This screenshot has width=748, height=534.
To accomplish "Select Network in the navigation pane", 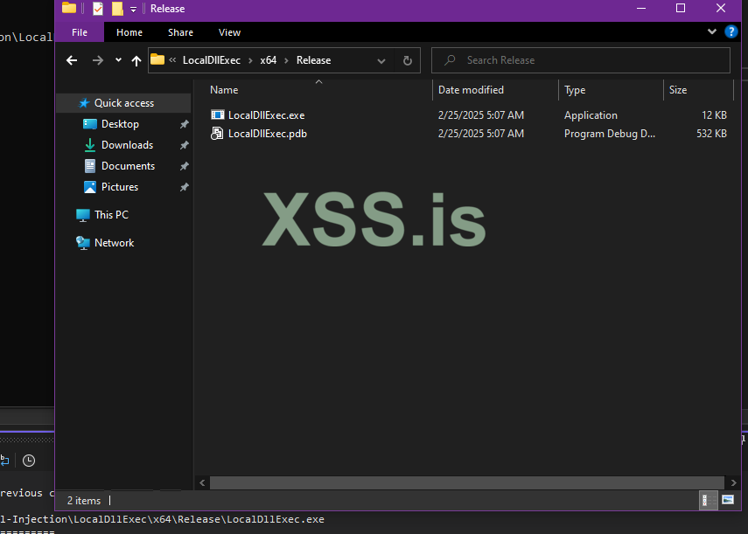I will (x=114, y=243).
